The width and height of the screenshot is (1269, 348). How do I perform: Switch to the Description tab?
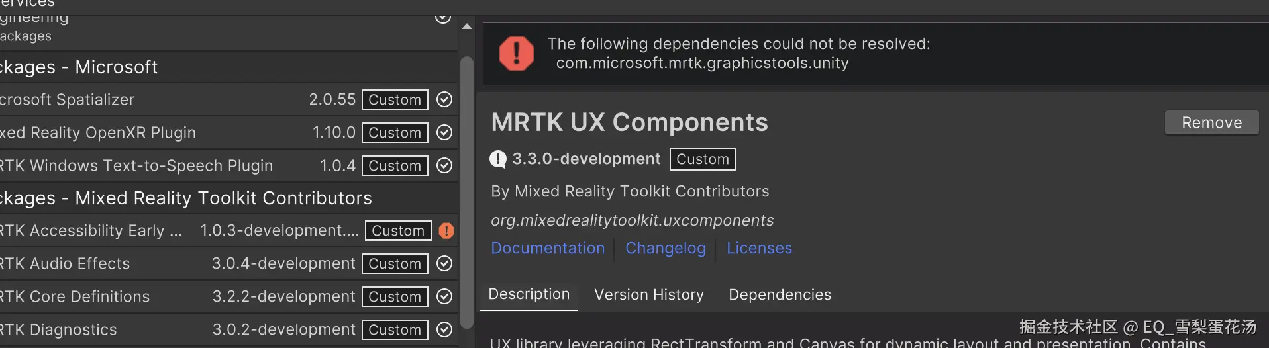529,294
